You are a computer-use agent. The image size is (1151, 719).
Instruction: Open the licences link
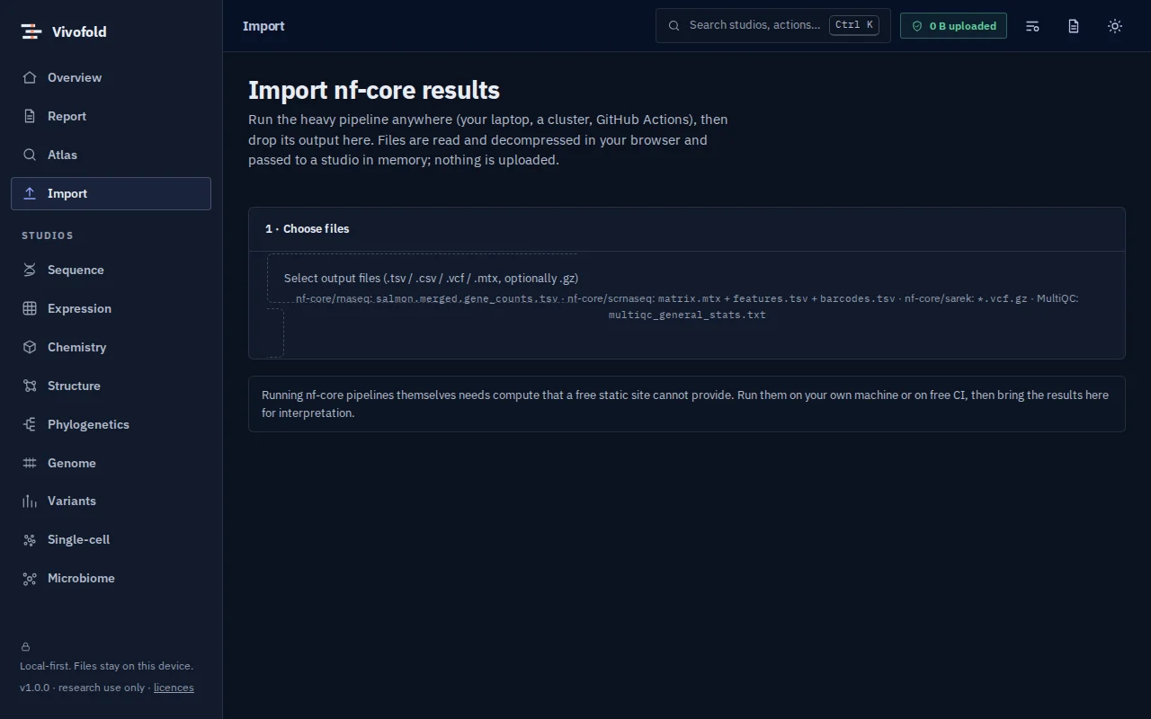click(174, 688)
